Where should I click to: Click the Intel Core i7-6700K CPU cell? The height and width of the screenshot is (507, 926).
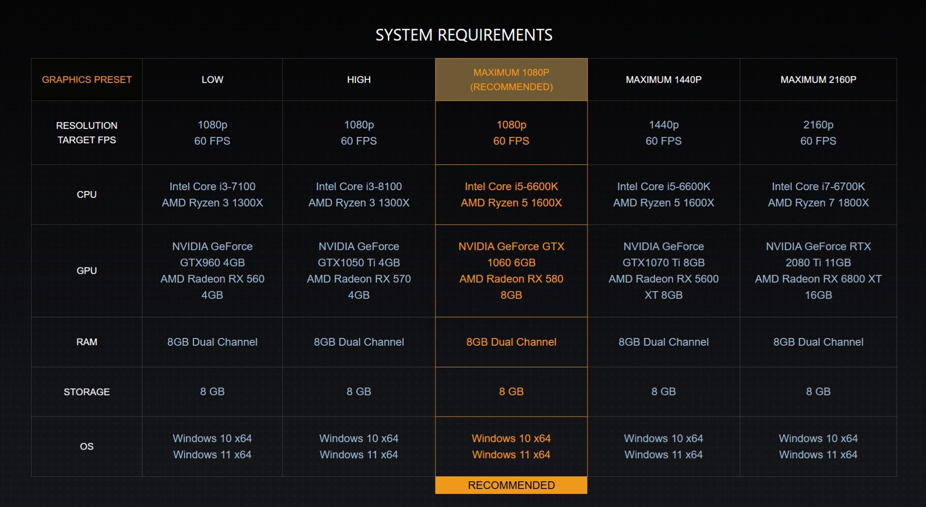coord(818,195)
